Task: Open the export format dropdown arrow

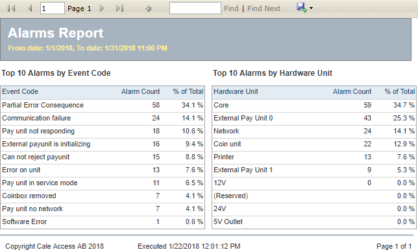Action: (311, 8)
